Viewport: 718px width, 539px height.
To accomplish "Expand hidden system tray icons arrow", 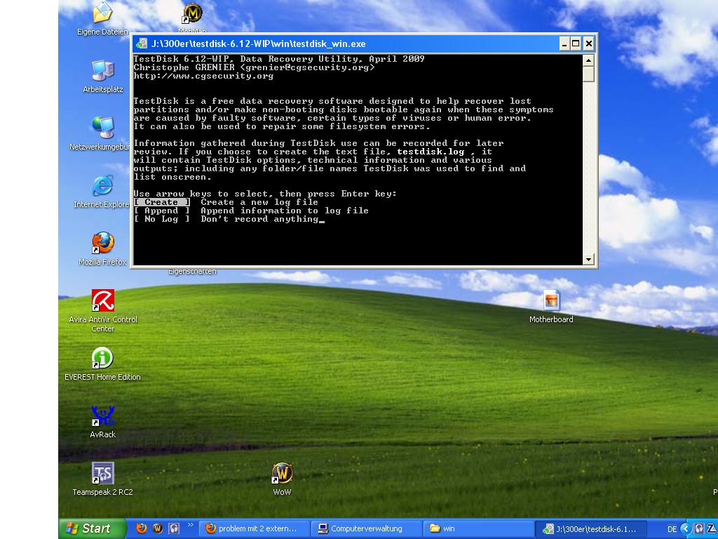I will point(686,529).
